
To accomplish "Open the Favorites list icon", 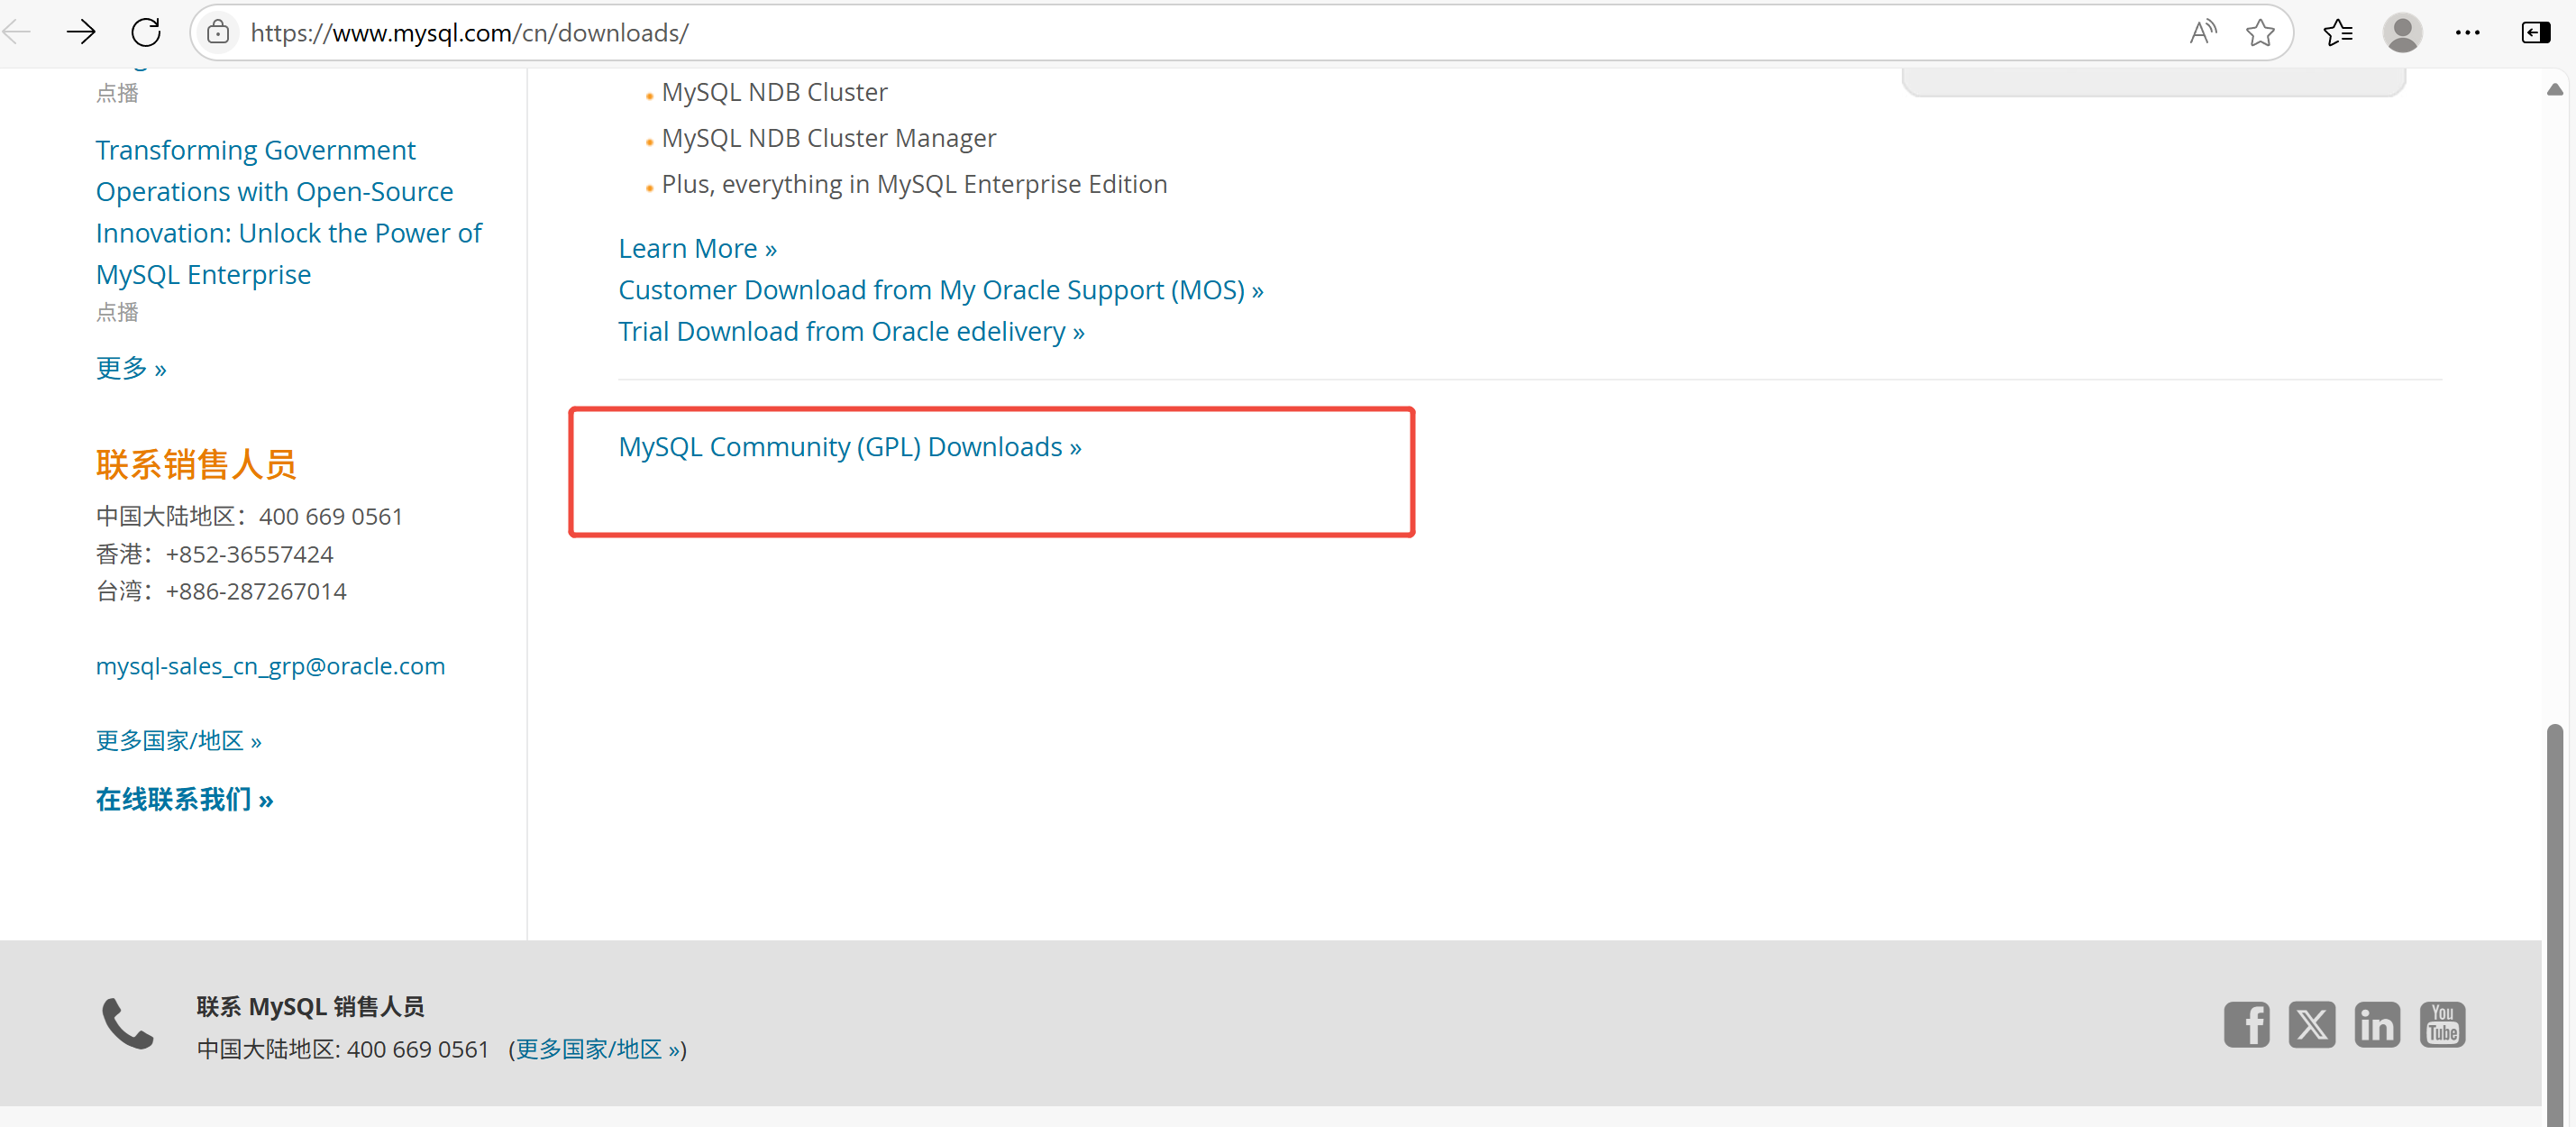I will coord(2338,33).
